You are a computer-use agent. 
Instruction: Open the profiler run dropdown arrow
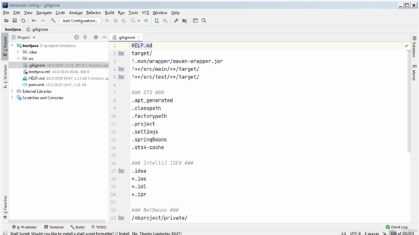tap(139, 21)
